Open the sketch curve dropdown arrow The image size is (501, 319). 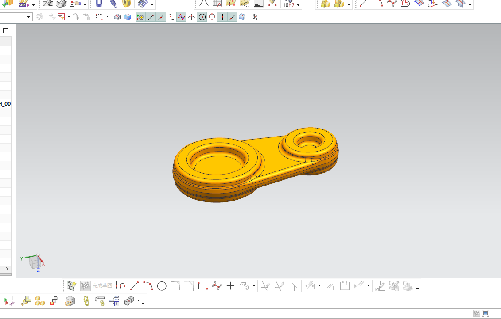click(254, 286)
